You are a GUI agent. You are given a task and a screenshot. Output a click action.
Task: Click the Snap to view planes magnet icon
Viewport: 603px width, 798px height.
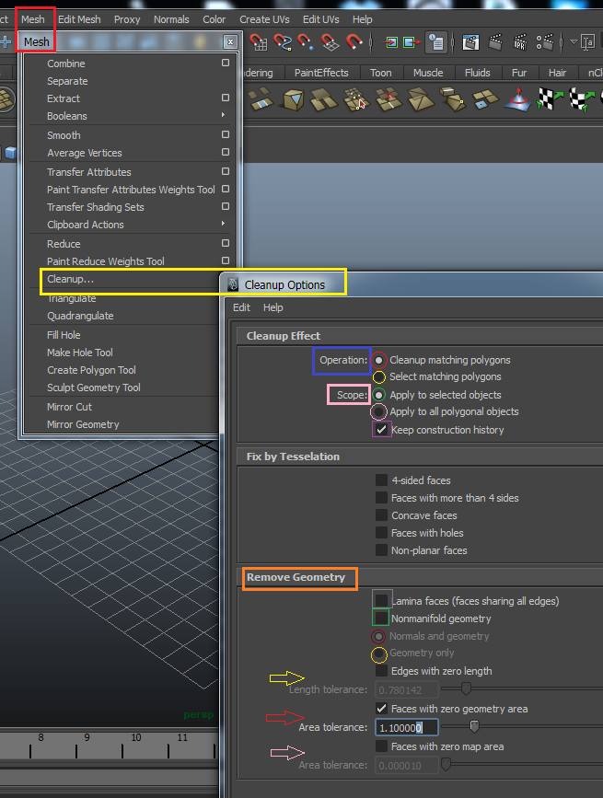330,41
